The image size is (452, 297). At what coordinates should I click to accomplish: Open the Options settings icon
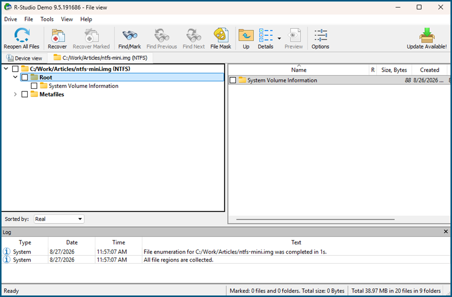coord(320,35)
